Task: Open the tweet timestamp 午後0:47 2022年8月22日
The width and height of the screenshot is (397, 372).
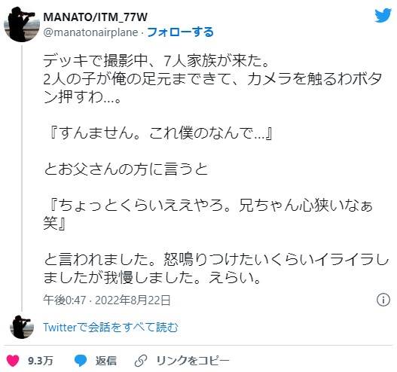Action: point(106,300)
